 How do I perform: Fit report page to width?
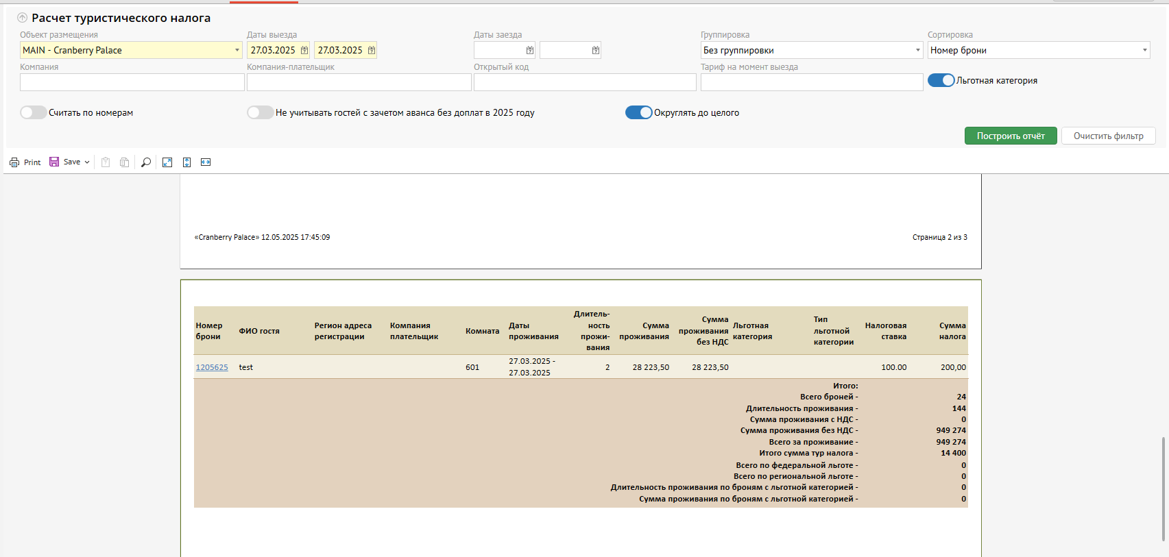206,162
